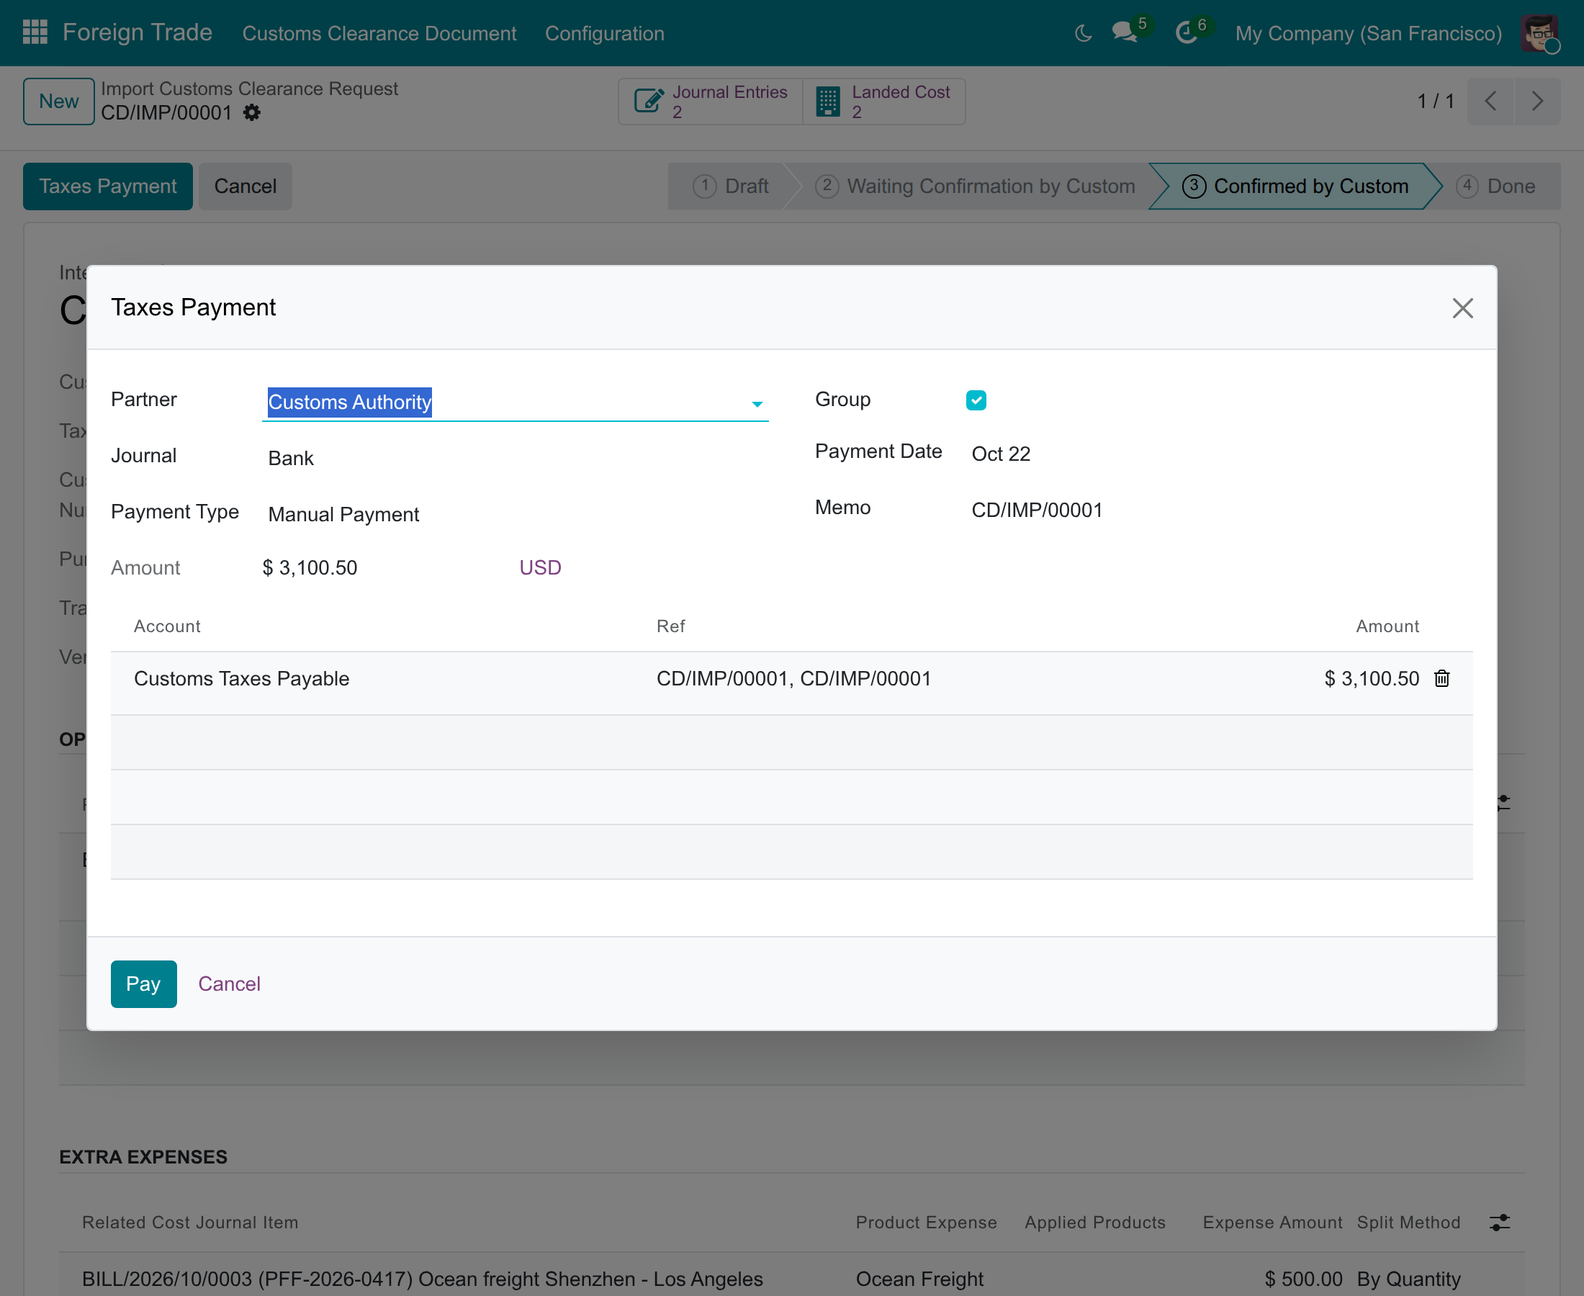Click the New record button
Viewport: 1584px width, 1296px height.
pyautogui.click(x=58, y=102)
